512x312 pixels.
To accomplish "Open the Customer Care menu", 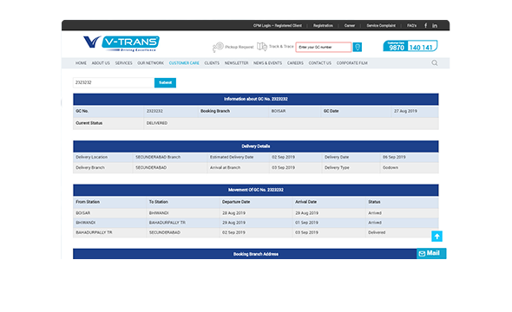I will coord(184,63).
